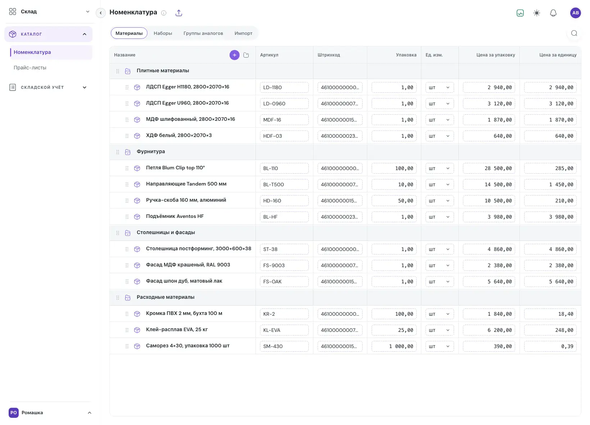Screen dimensions: 590x425
Task: Click the Складской учёт list icon
Action: [x=13, y=87]
